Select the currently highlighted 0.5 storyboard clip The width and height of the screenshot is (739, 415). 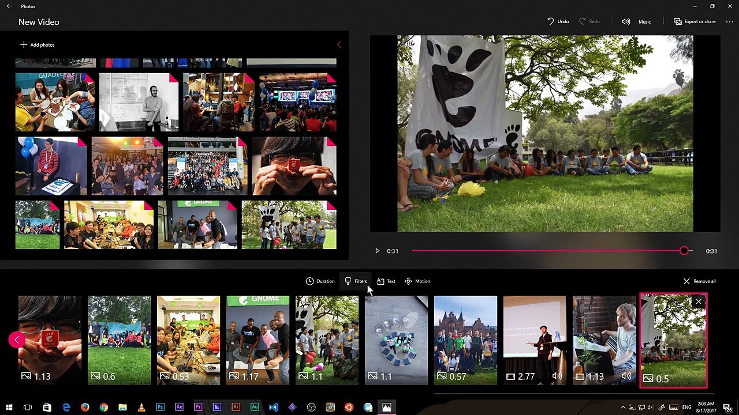tap(673, 341)
